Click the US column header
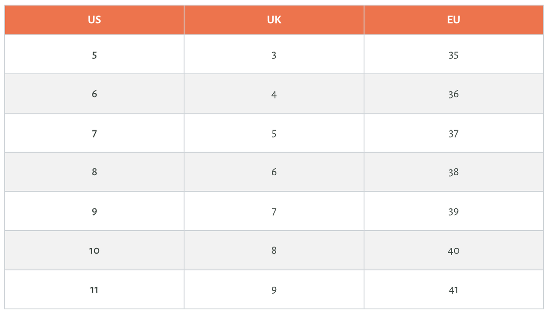The height and width of the screenshot is (314, 549). [94, 20]
